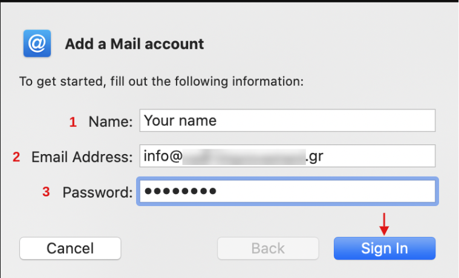
Task: Focus the Email Address text field
Action: (x=287, y=156)
